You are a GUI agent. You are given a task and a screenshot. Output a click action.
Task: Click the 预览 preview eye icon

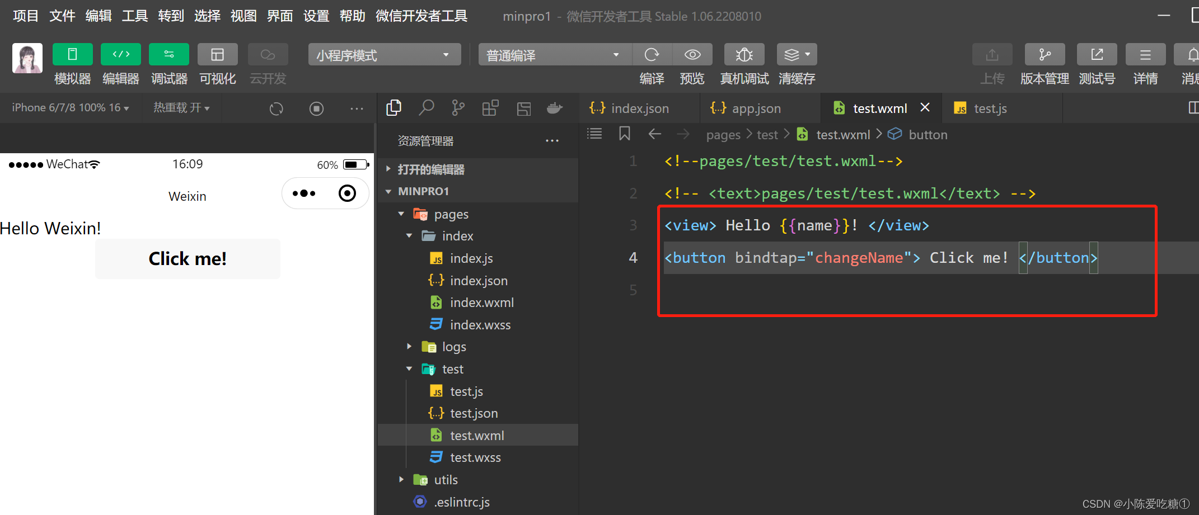point(692,54)
